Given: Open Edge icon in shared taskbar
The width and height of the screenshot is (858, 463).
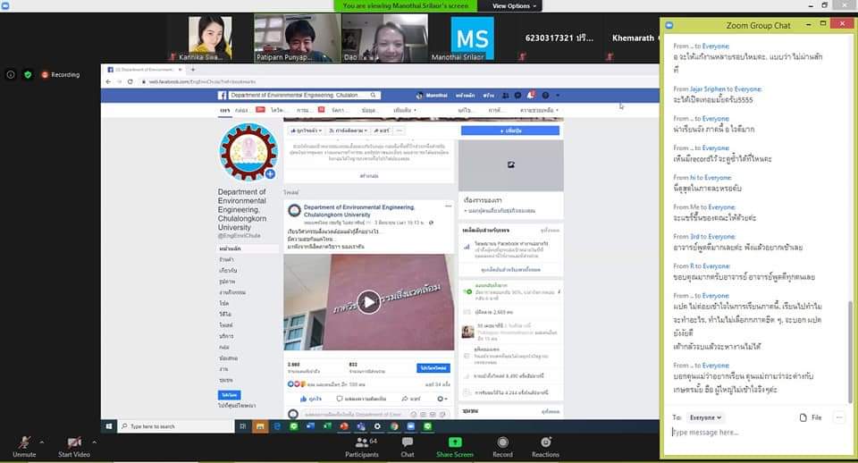Looking at the screenshot, I should 277,426.
